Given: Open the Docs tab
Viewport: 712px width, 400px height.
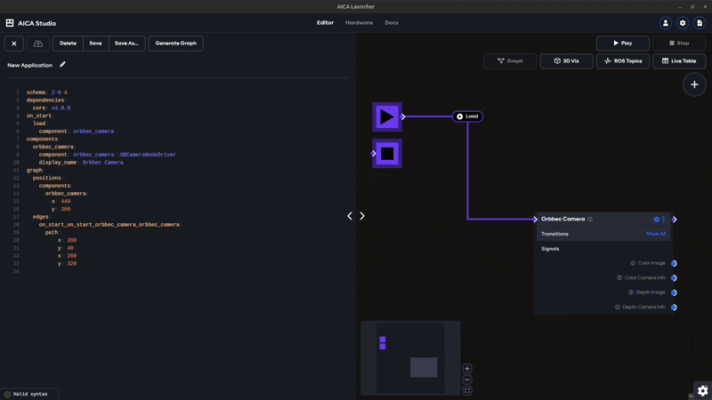Looking at the screenshot, I should pos(392,23).
